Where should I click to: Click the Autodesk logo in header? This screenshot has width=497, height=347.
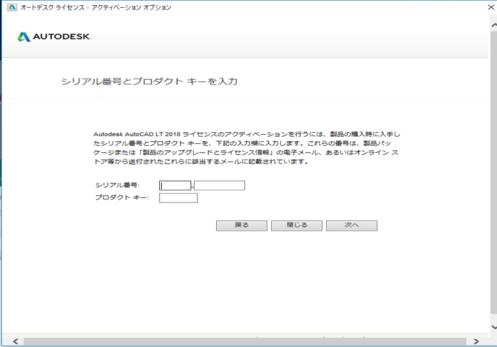(x=54, y=36)
